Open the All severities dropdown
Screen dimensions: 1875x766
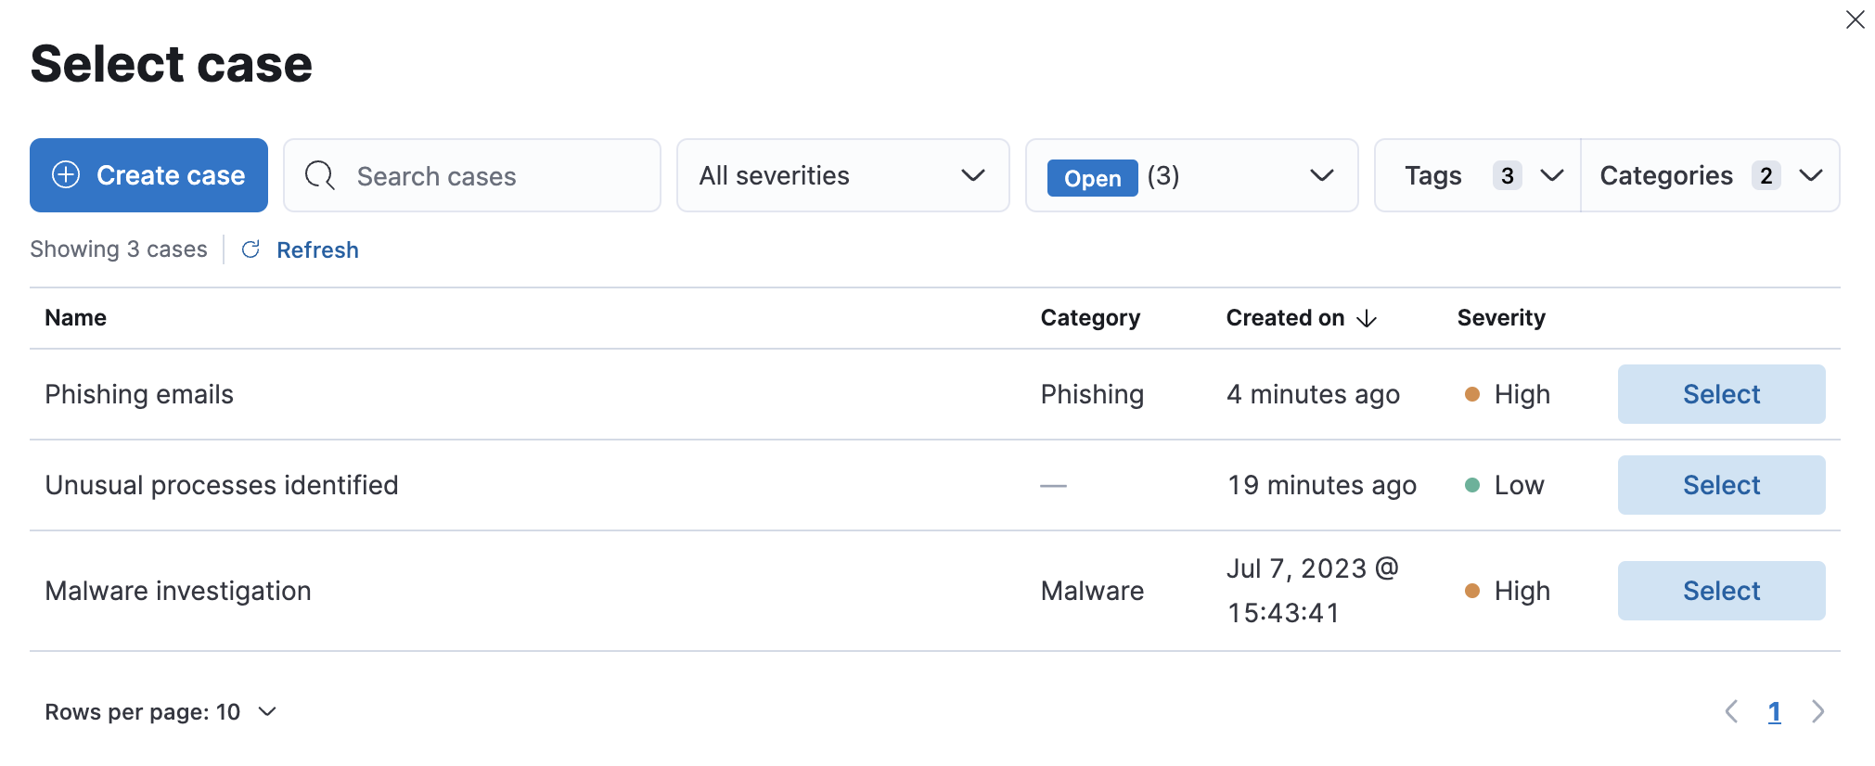pos(842,175)
